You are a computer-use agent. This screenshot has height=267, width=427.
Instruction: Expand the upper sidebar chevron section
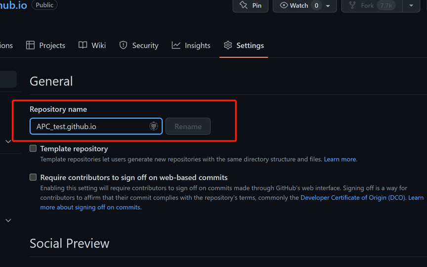pos(8,141)
